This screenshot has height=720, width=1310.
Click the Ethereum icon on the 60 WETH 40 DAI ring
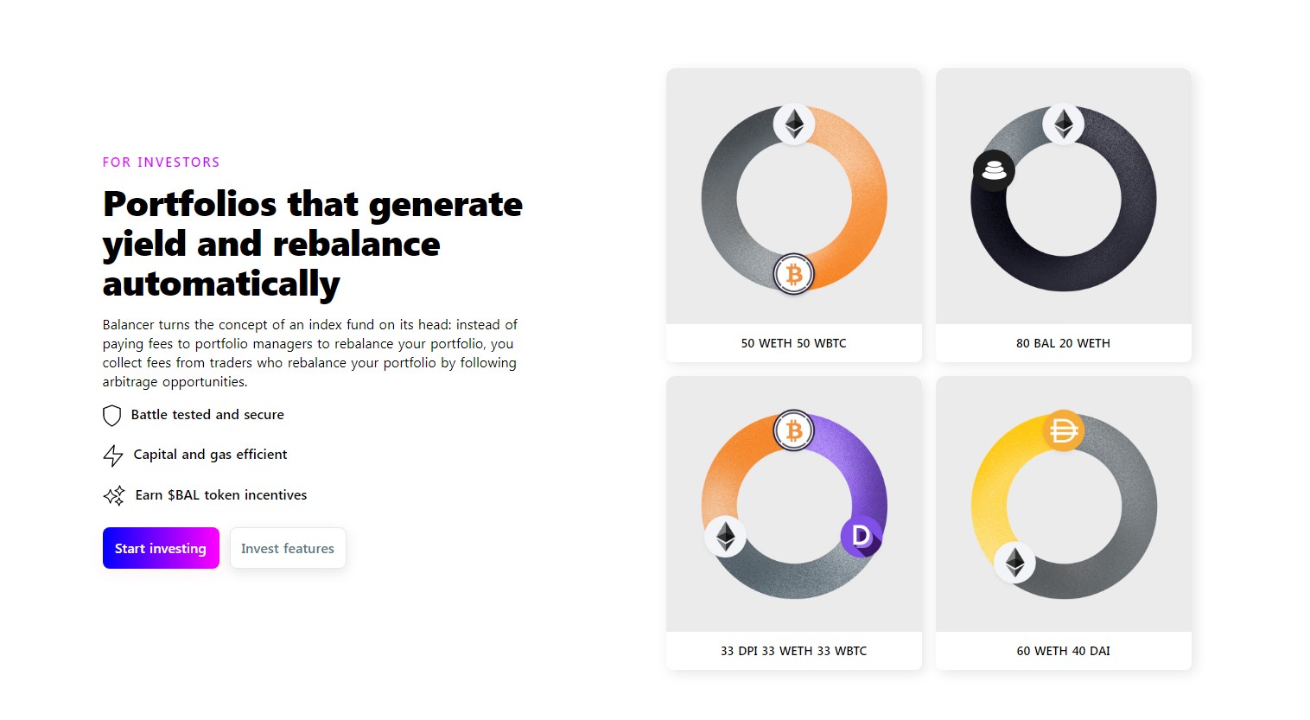click(1015, 563)
